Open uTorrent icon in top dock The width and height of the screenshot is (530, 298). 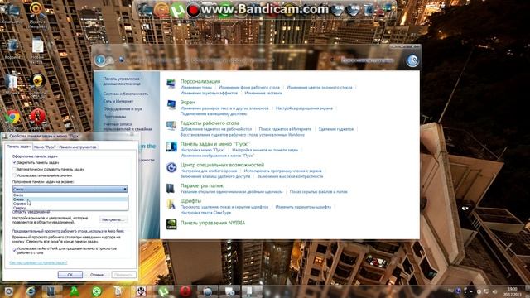point(178,10)
